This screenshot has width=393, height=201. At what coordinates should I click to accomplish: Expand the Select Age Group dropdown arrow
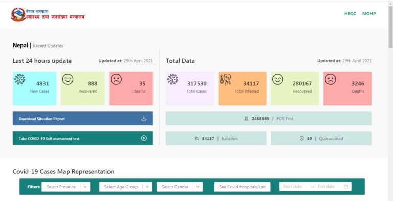tap(147, 187)
